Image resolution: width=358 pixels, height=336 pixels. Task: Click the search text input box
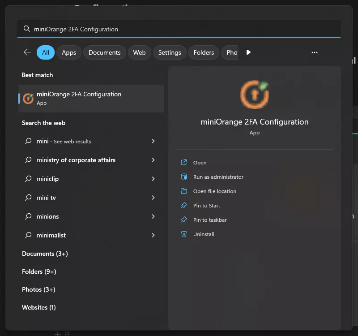179,29
